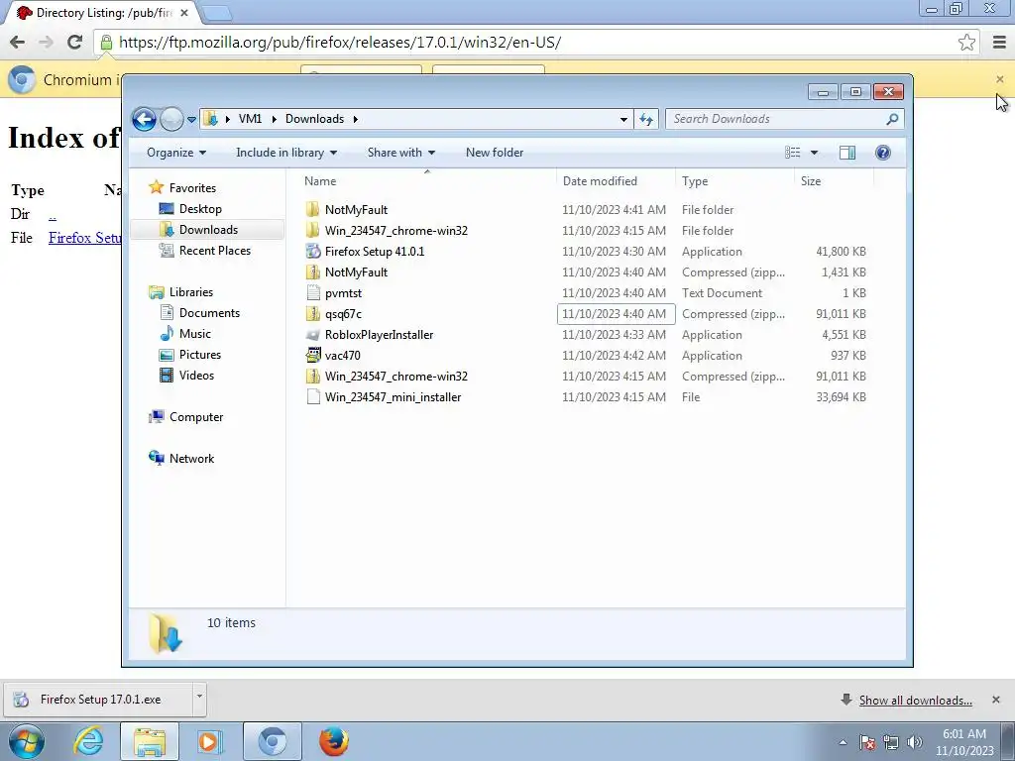
Task: Expand the More view options arrow
Action: coord(815,153)
